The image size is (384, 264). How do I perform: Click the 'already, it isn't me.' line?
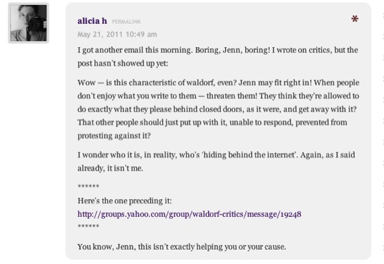pos(110,168)
